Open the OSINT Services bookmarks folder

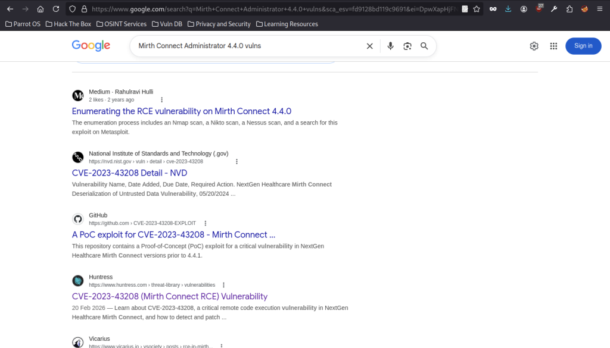pyautogui.click(x=122, y=24)
